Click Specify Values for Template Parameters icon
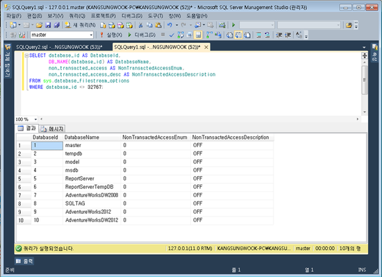382x277 pixels. click(299, 35)
